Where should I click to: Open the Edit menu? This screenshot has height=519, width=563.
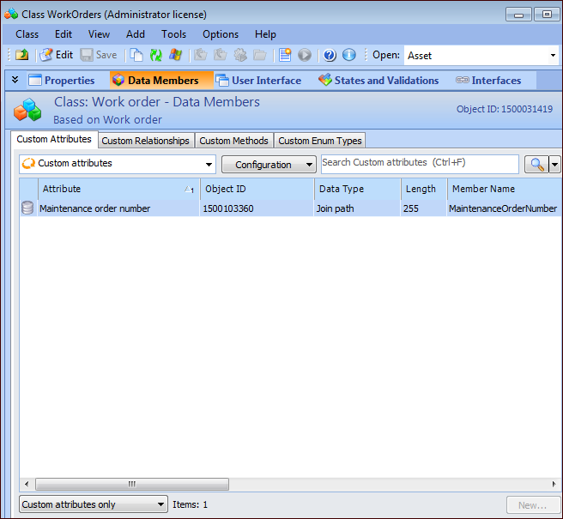point(64,34)
